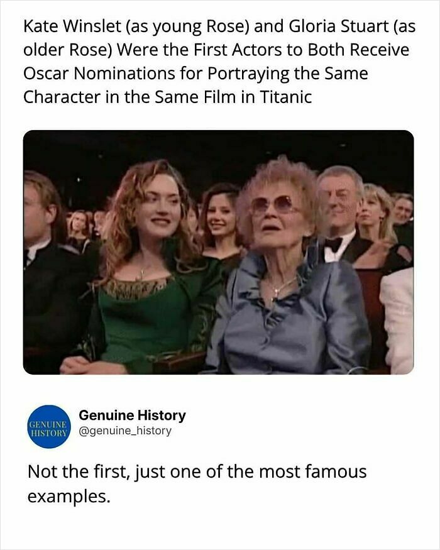Click the word "examples." in the reply
Viewport: 440px width, 550px height.
tap(69, 497)
